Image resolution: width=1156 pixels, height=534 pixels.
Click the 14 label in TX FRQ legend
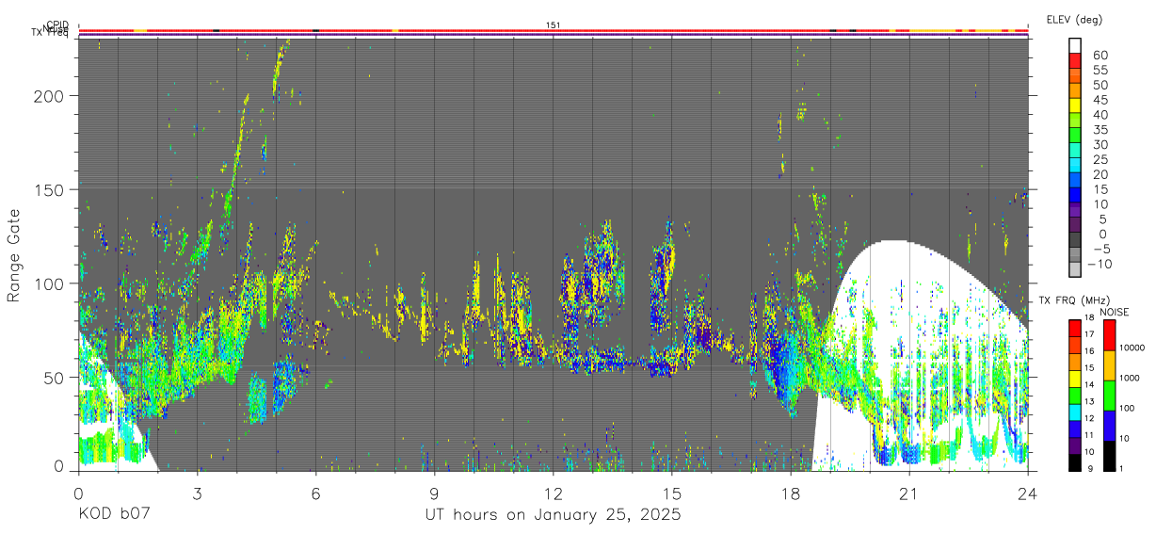tap(1088, 385)
